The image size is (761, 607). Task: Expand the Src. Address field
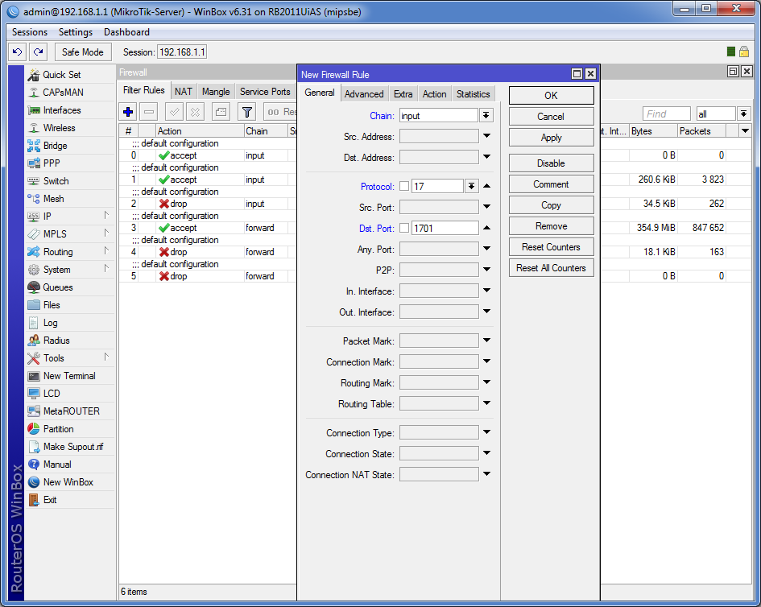tap(486, 136)
